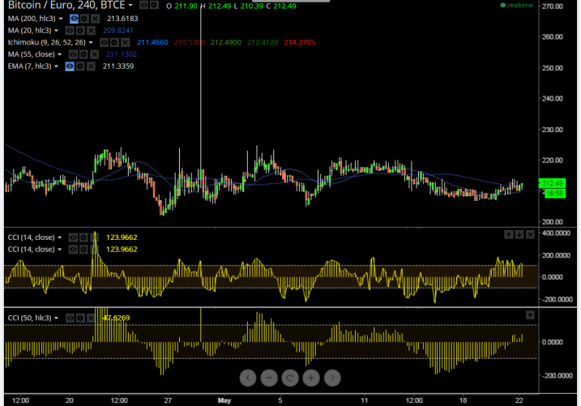Viewport: 581px width, 406px height.
Task: Hide the MA (200, hlc3) indicator
Action: [x=74, y=19]
